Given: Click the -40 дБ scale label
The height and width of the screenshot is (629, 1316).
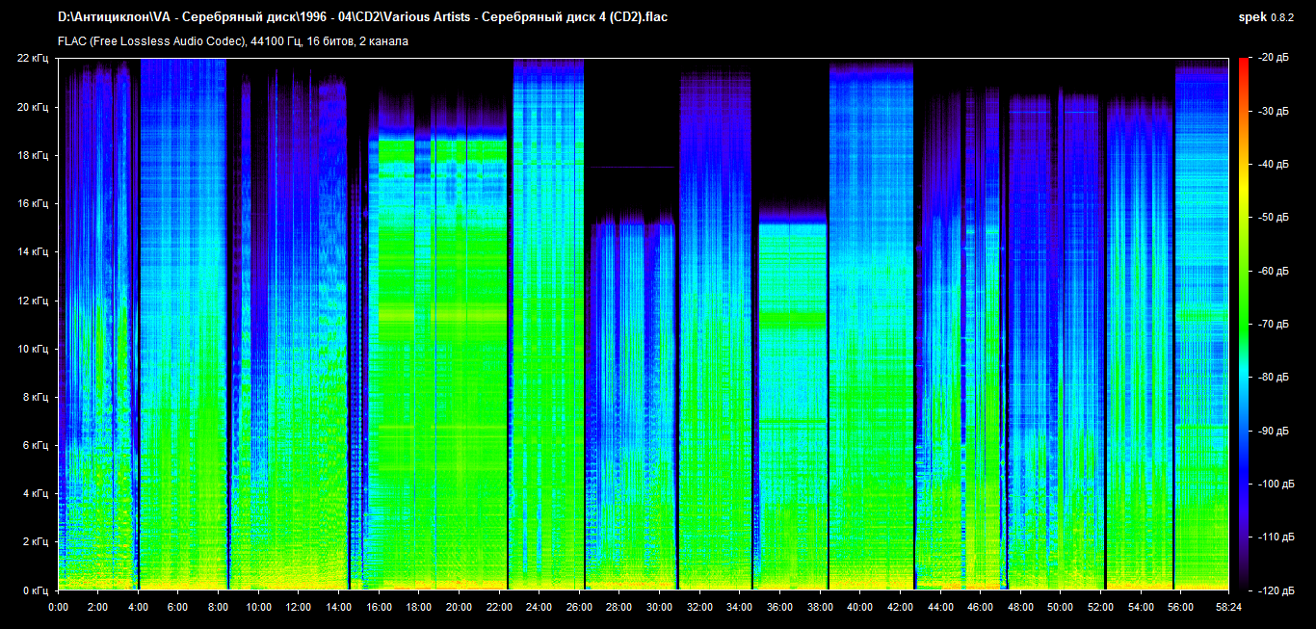Looking at the screenshot, I should [x=1275, y=164].
